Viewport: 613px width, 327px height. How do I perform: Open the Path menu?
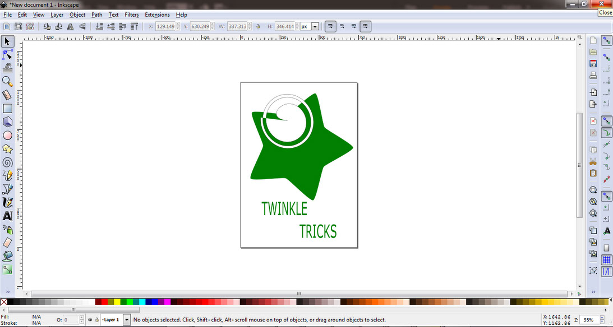pos(97,15)
